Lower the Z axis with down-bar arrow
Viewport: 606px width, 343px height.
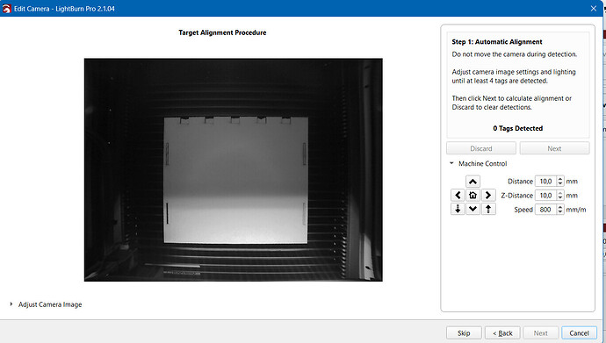coord(458,209)
